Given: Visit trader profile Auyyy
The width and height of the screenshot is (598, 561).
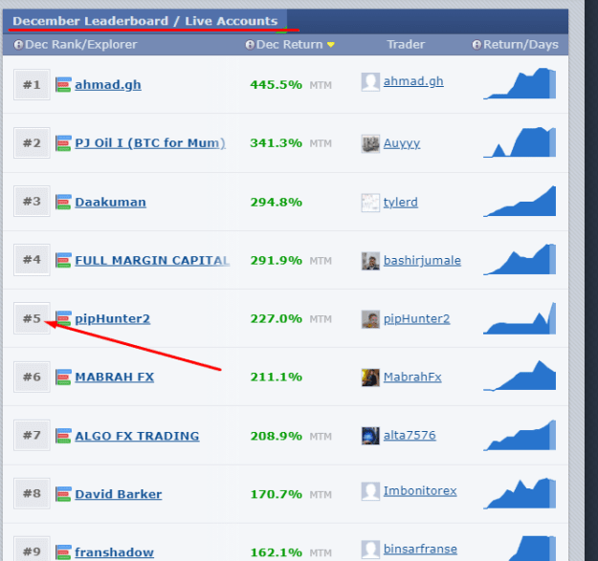Looking at the screenshot, I should 402,143.
